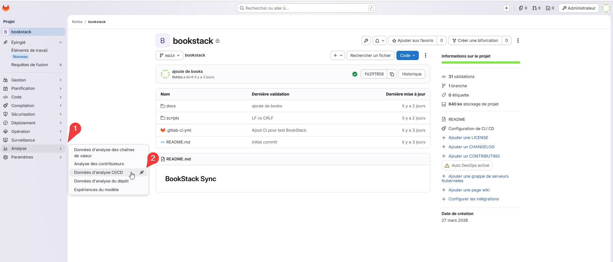
Task: Click the docs folder icon
Action: pyautogui.click(x=163, y=106)
